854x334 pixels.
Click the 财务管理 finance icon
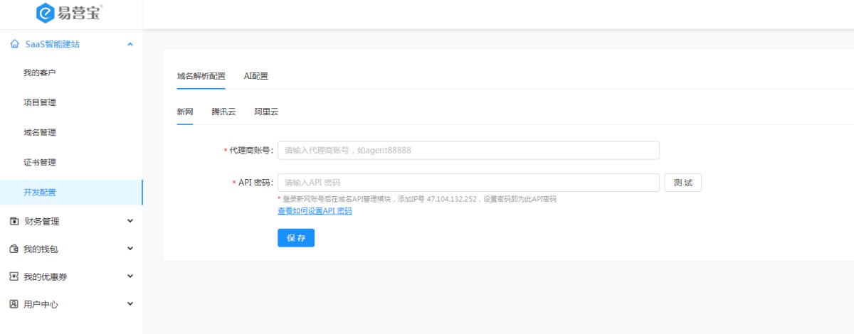(x=14, y=221)
